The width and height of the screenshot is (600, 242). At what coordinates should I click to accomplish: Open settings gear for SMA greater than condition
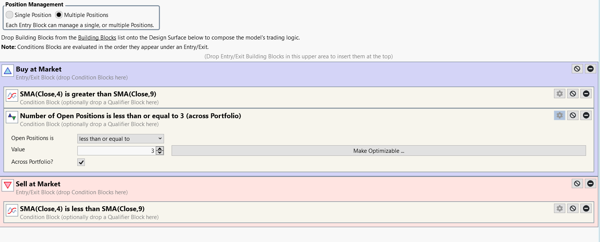click(x=560, y=94)
